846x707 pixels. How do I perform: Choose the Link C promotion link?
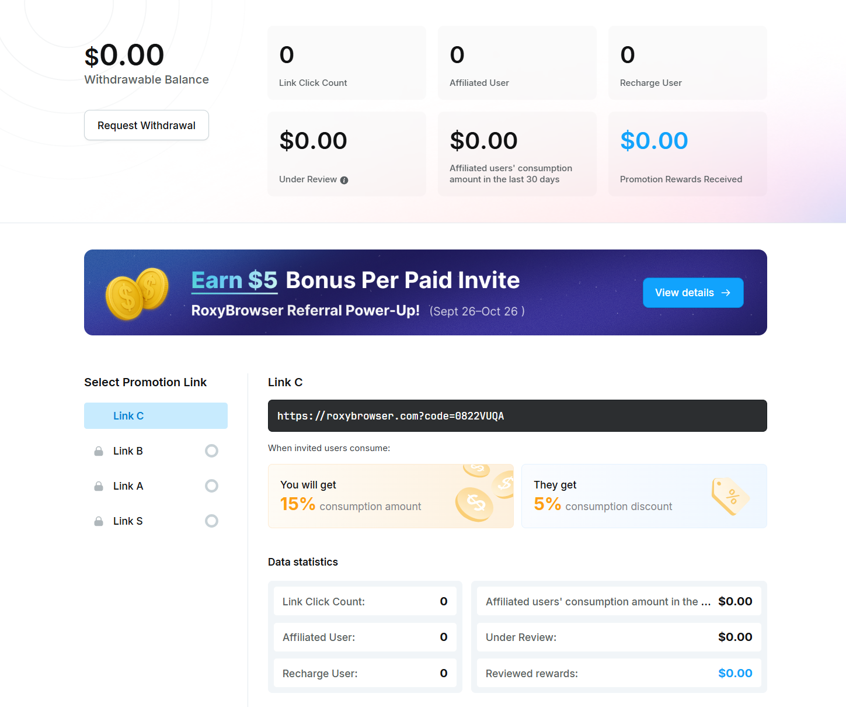click(155, 416)
